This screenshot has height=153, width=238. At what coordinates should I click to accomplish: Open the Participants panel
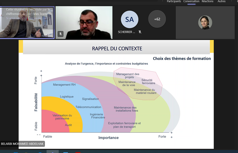174,1
